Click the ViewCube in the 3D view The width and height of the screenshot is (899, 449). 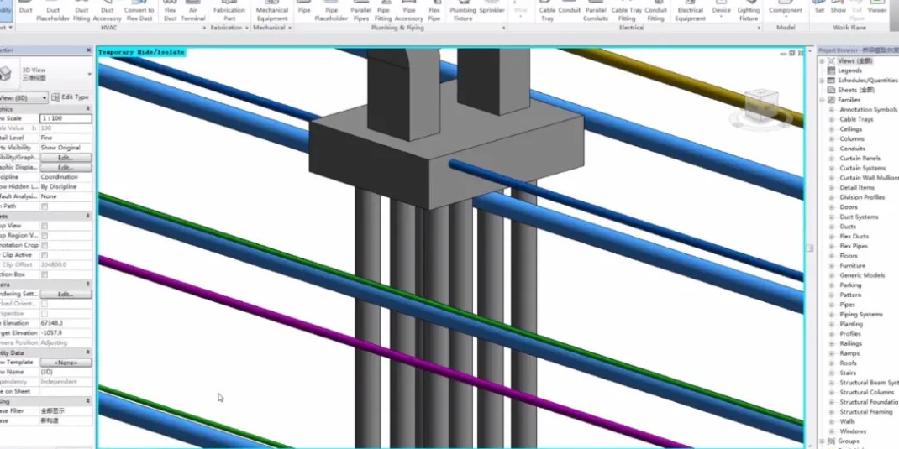point(761,107)
